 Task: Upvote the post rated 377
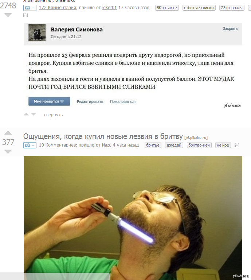tap(8, 133)
